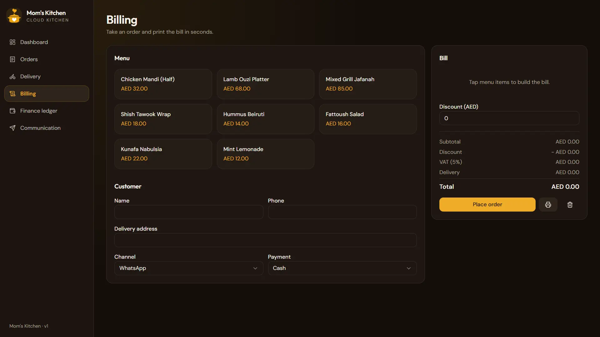Add Mixed Grill Jafanah to bill

[368, 84]
